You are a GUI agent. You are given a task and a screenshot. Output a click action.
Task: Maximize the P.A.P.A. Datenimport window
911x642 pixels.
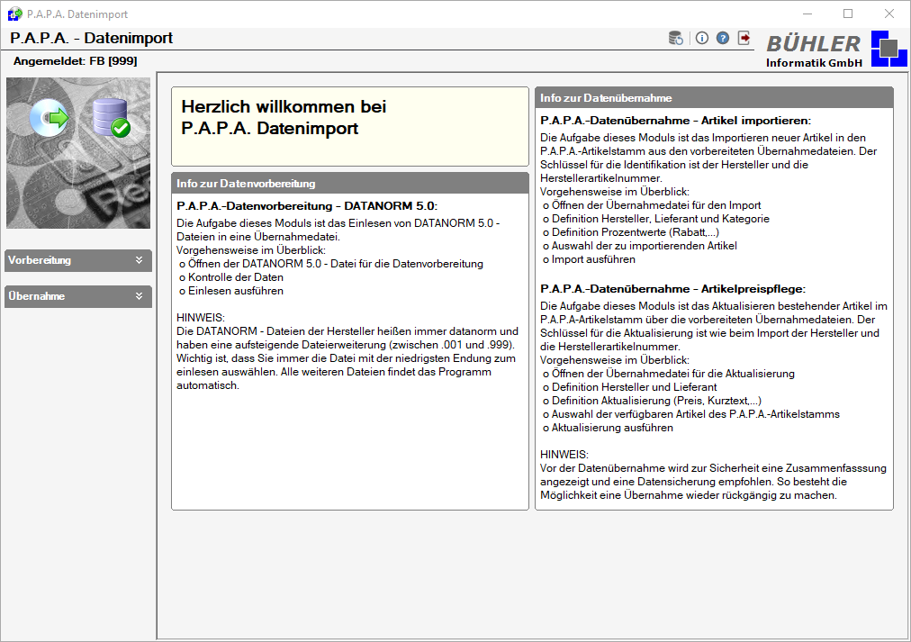[x=848, y=14]
